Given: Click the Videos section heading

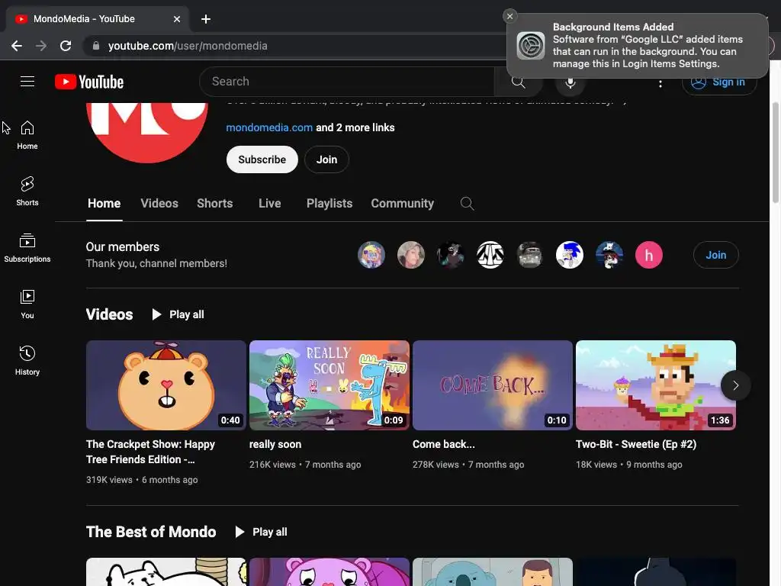Looking at the screenshot, I should [110, 314].
